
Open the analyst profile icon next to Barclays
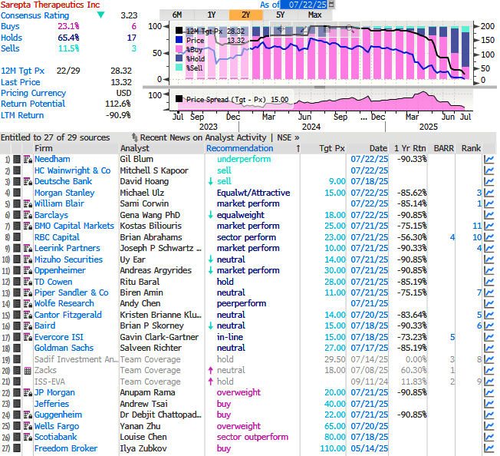click(x=28, y=215)
